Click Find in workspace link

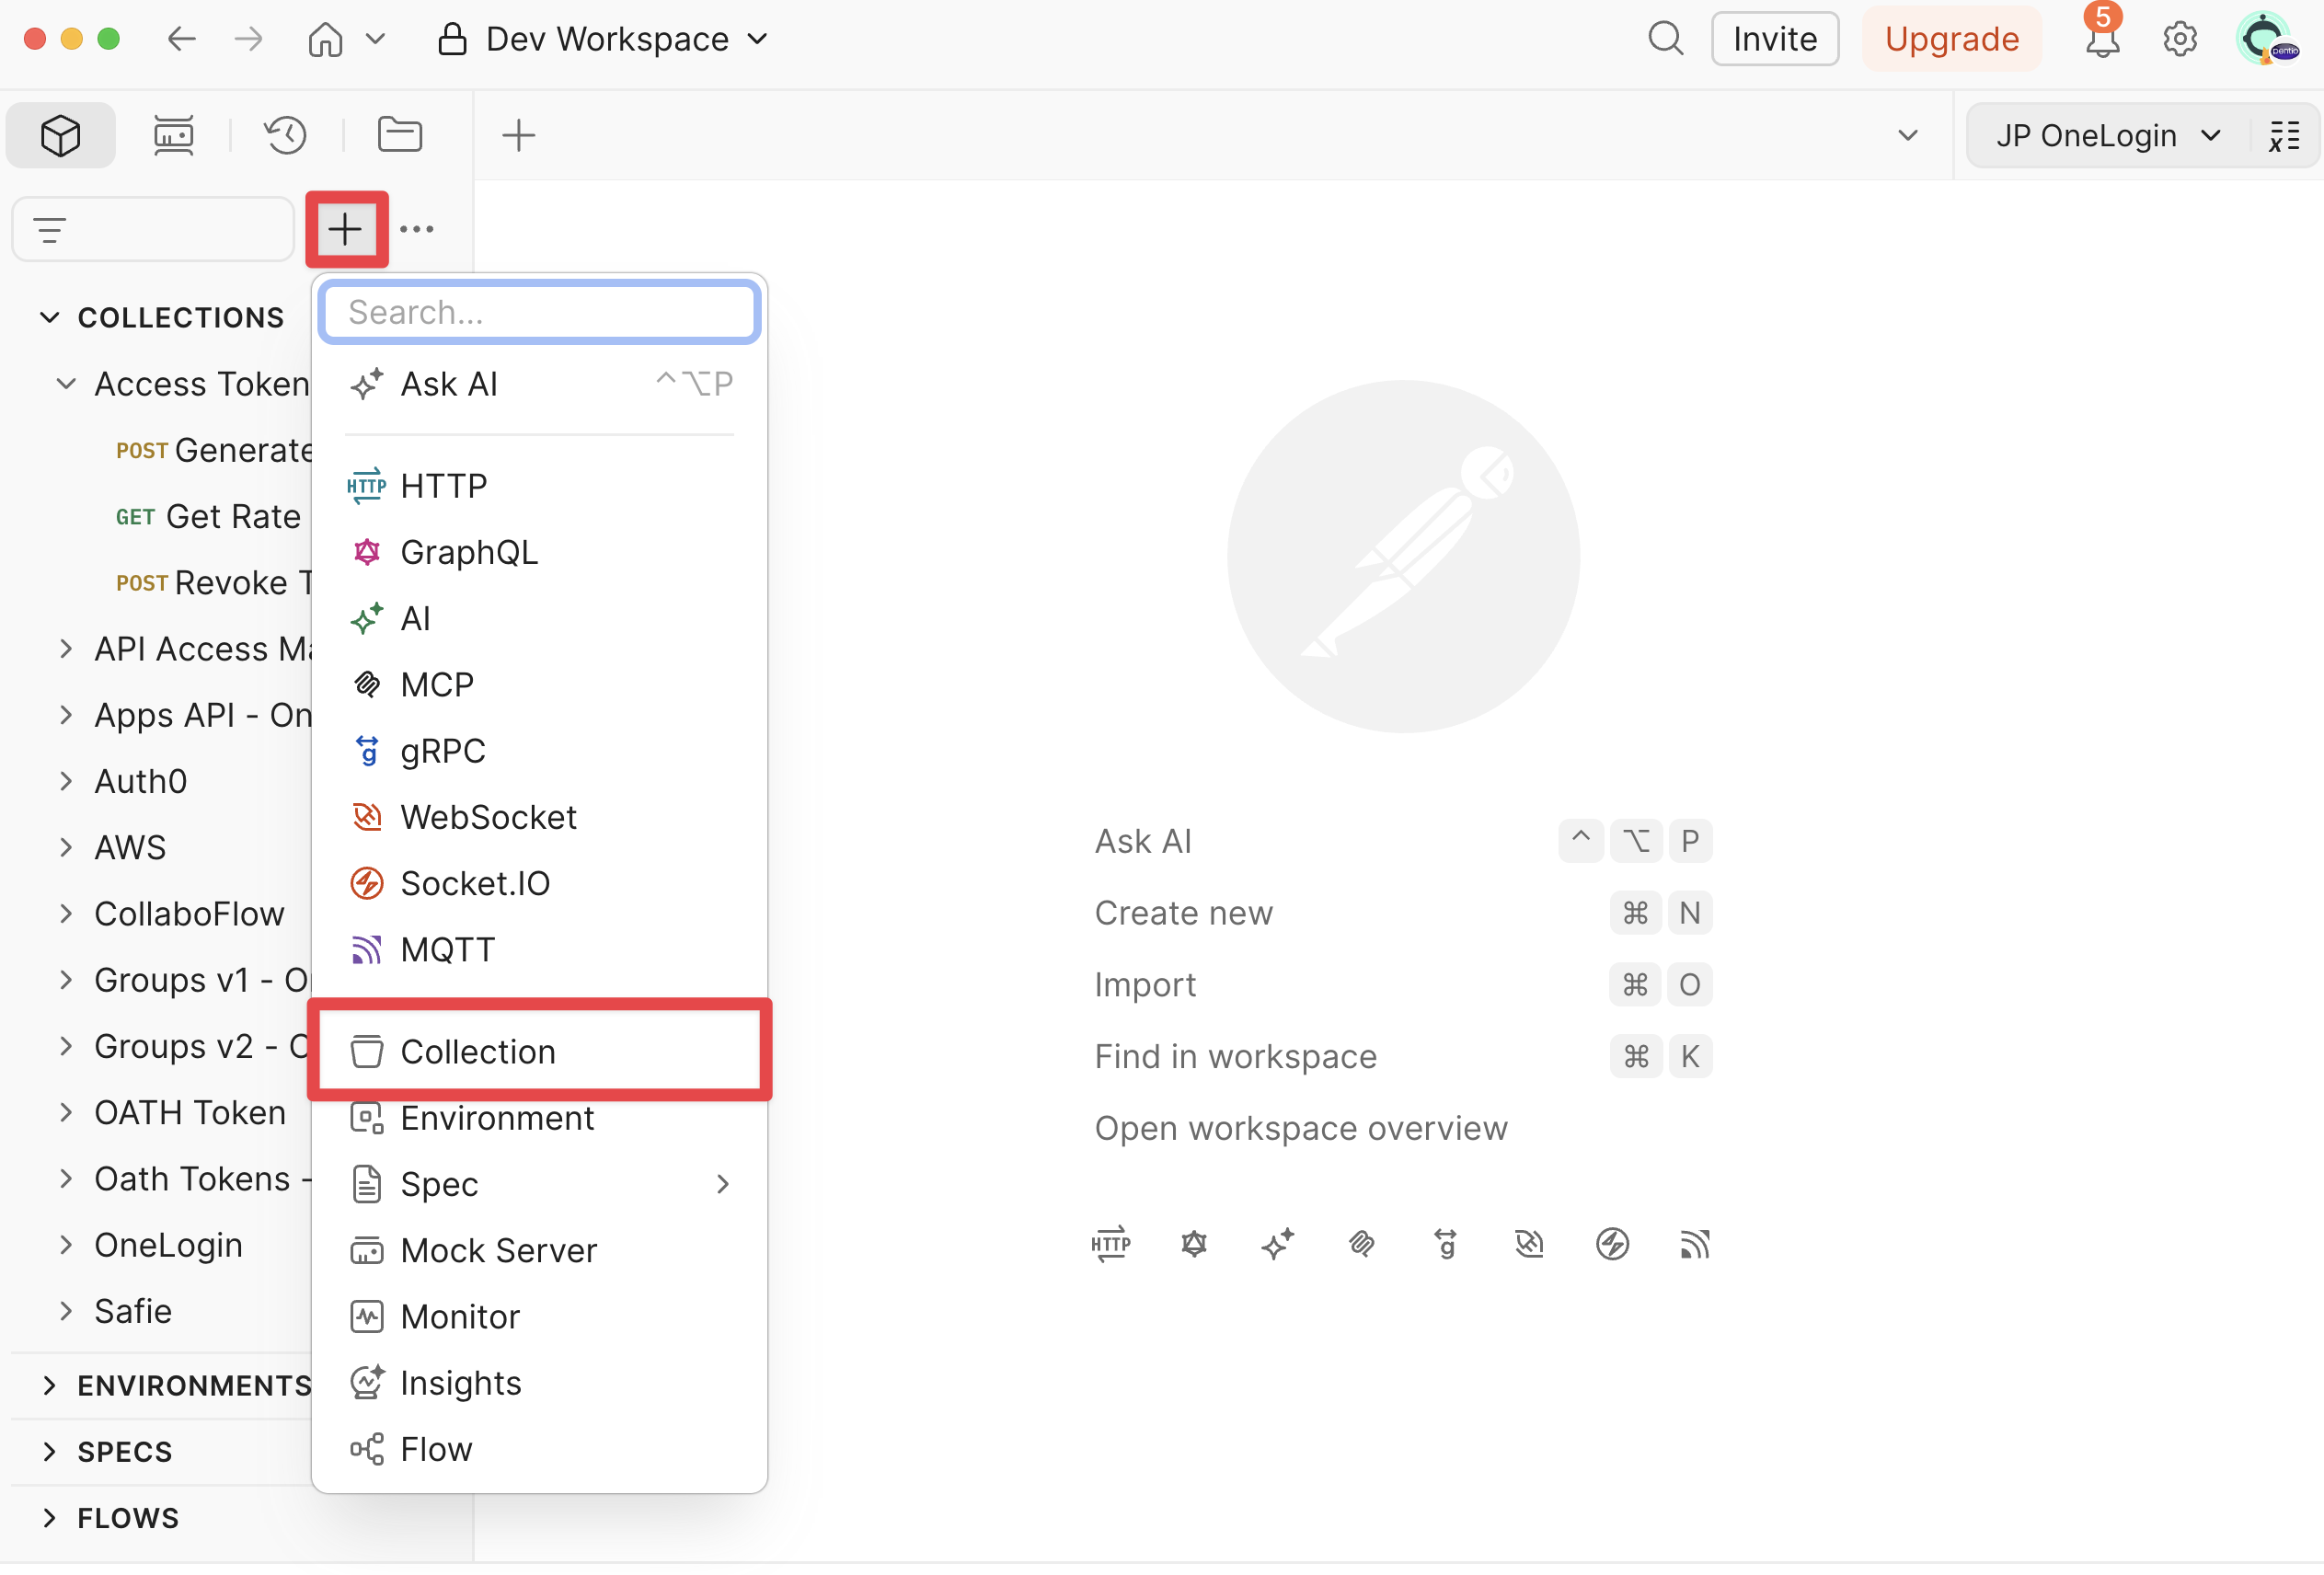[x=1235, y=1056]
